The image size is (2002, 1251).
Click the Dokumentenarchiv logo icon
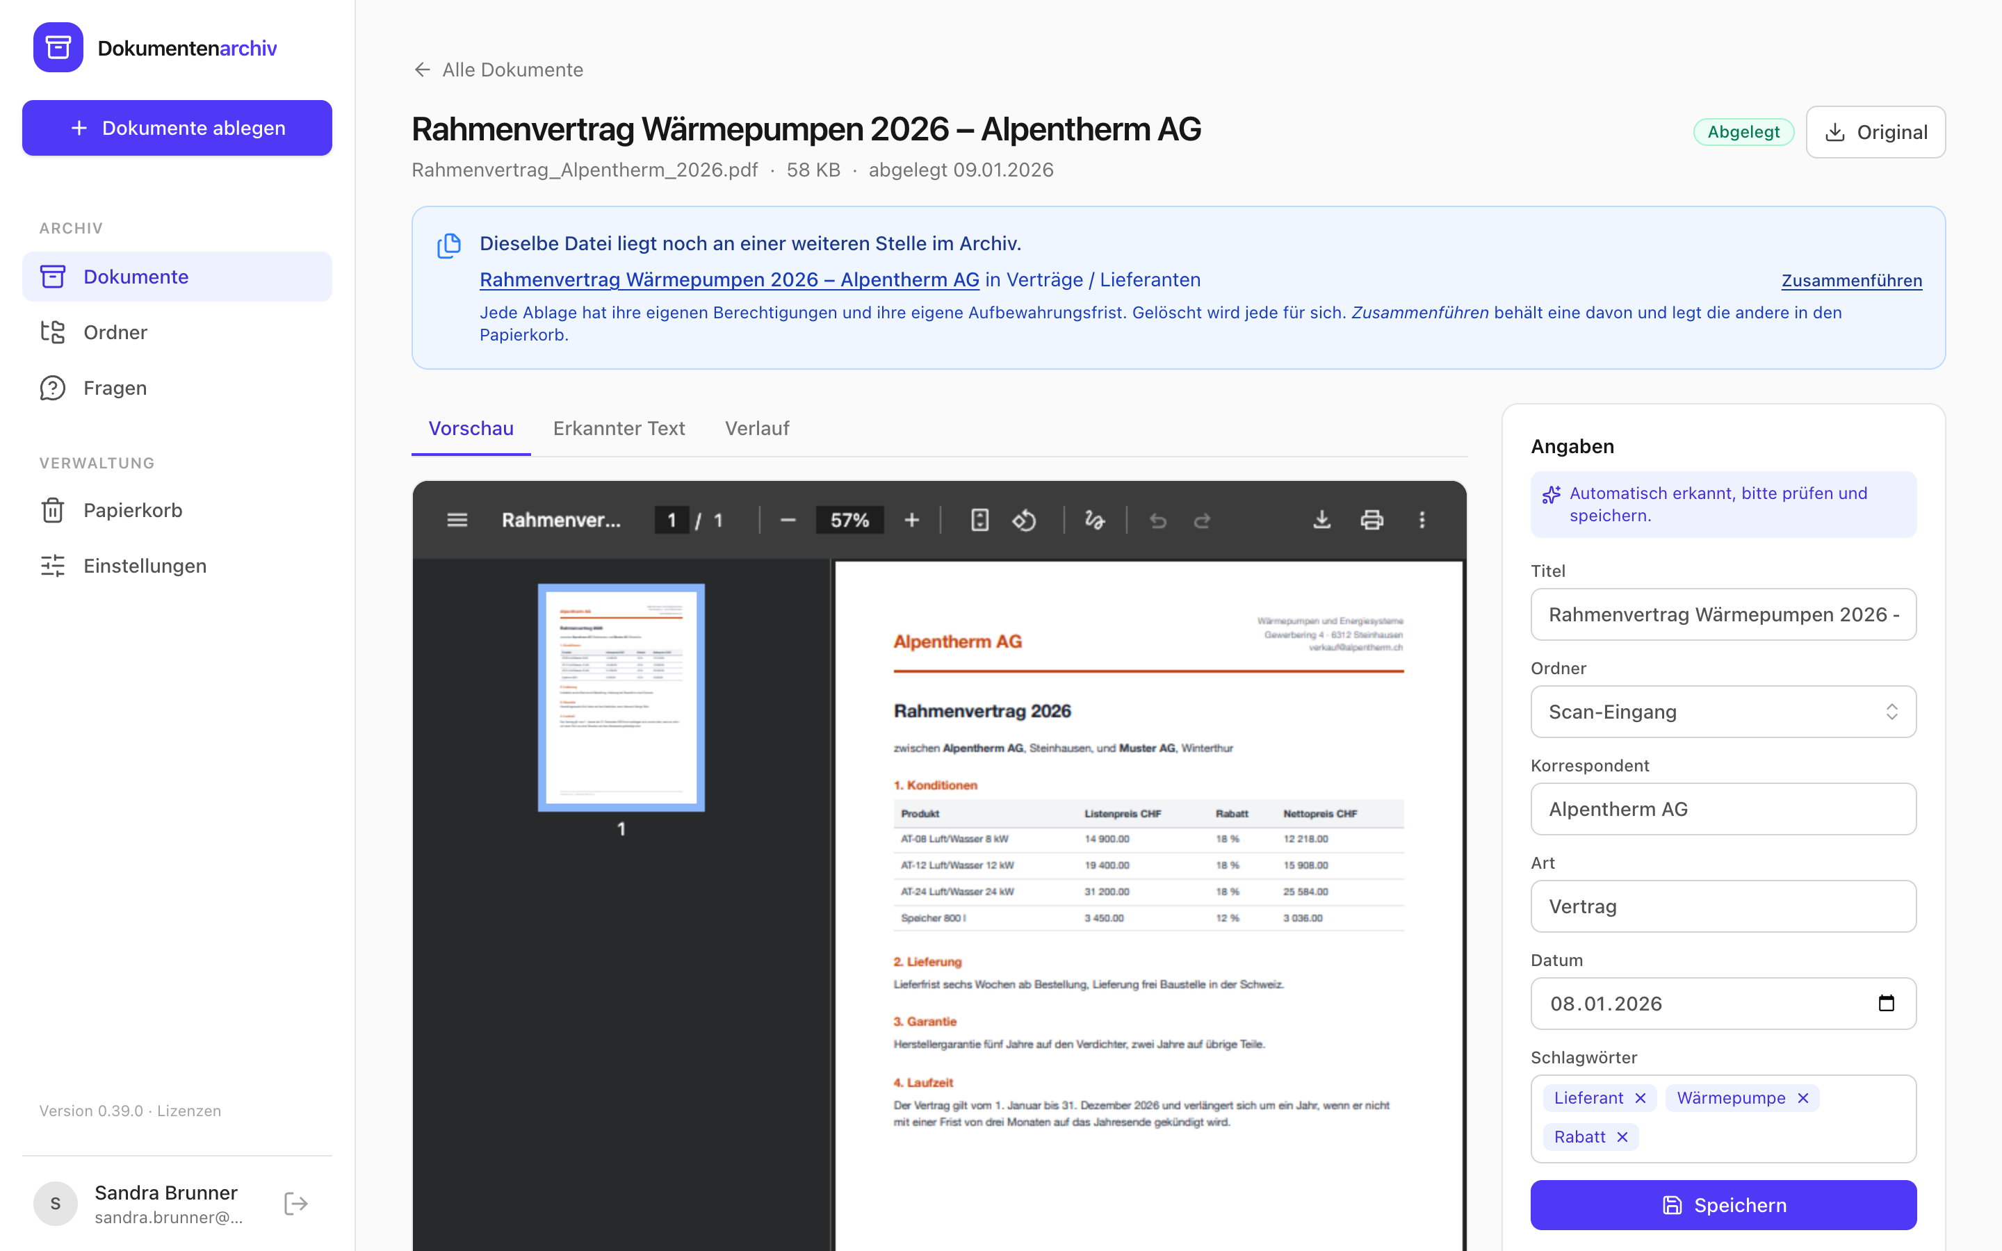coord(58,47)
